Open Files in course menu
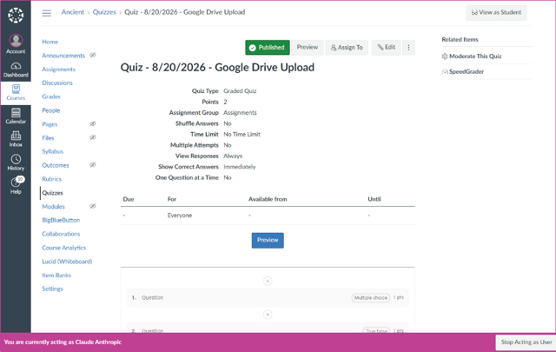This screenshot has width=556, height=352. click(x=48, y=138)
